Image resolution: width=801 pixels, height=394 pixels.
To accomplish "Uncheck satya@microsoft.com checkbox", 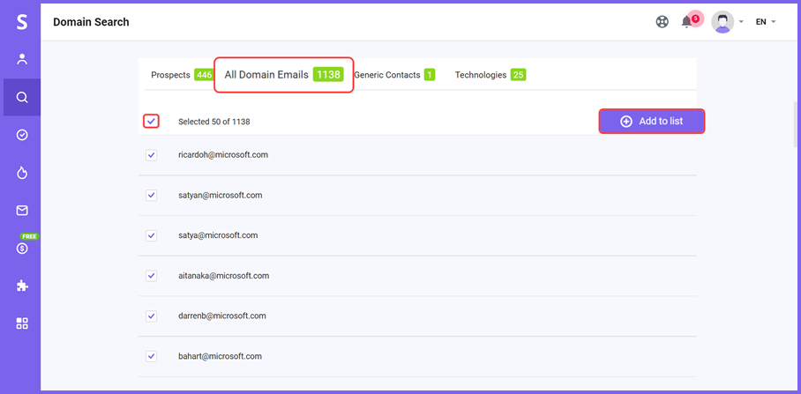I will (x=151, y=236).
